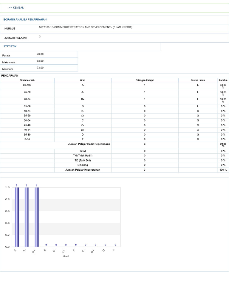Click the 0-34 mark range cell
The height and width of the screenshot is (305, 229).
tap(27, 139)
